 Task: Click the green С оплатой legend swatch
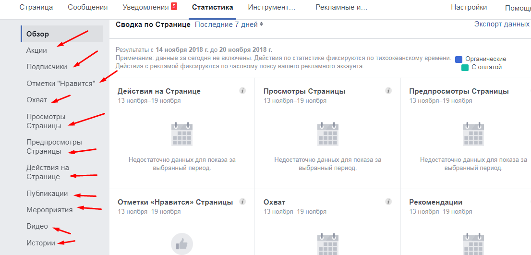click(x=465, y=67)
